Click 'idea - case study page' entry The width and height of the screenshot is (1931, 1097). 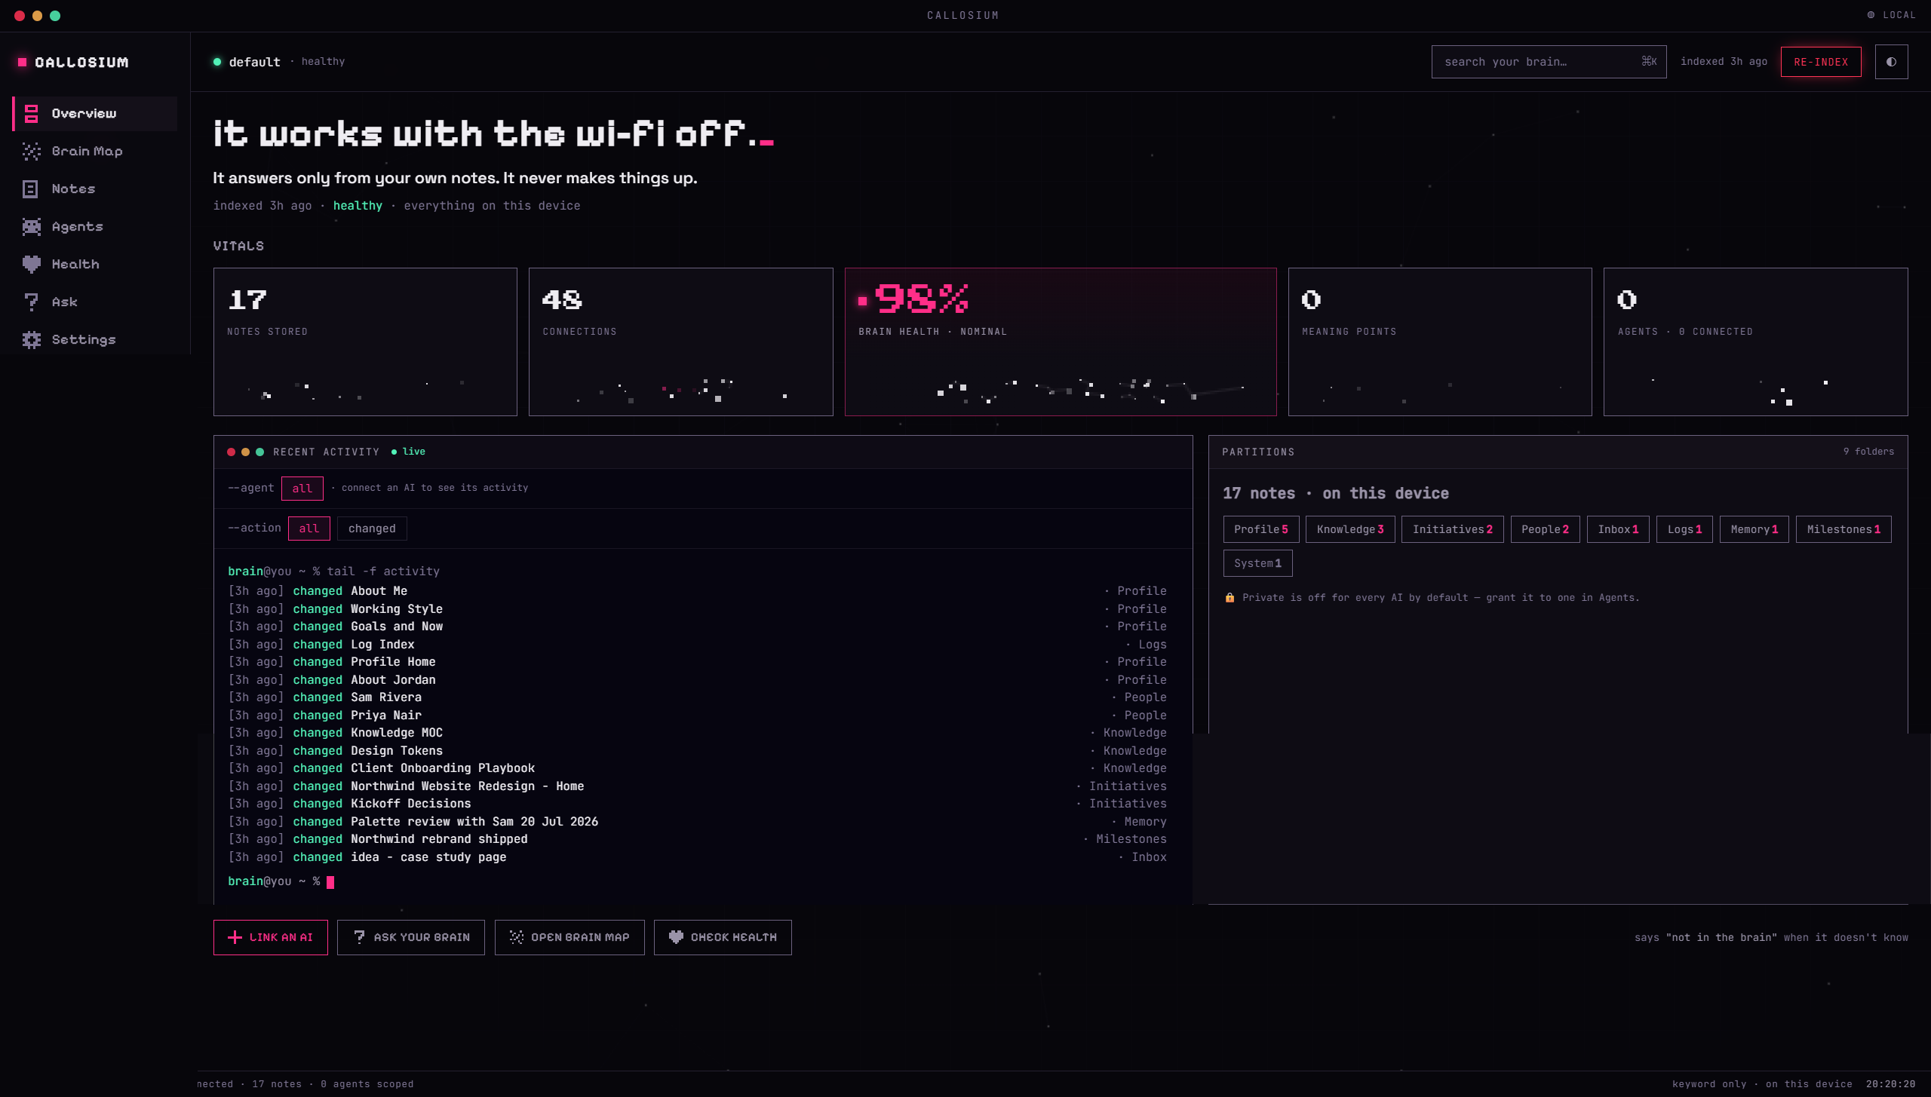pos(697,857)
